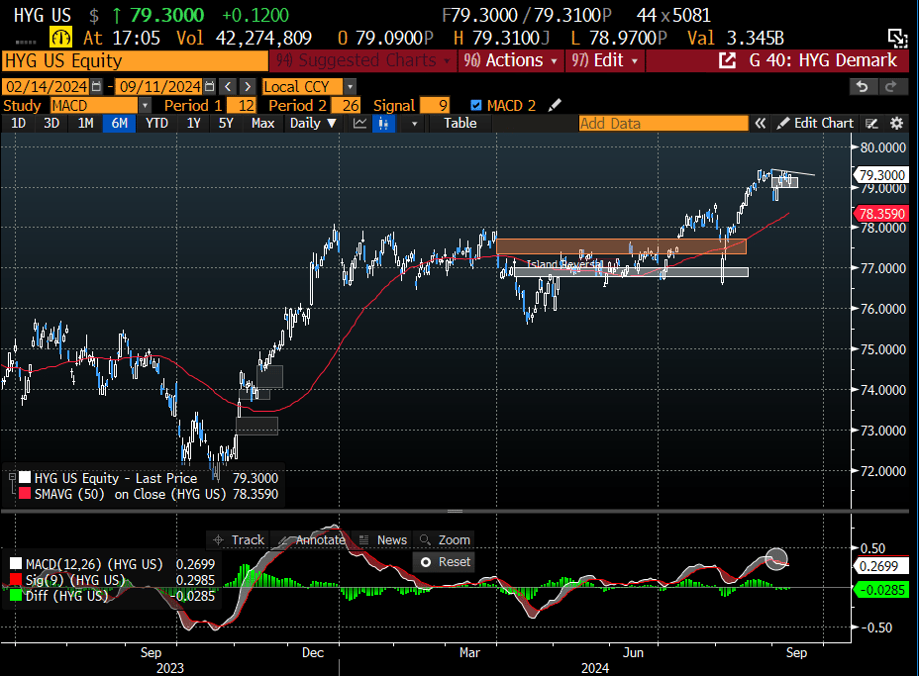Click the start date field 02/14/2024
919x676 pixels.
[46, 87]
